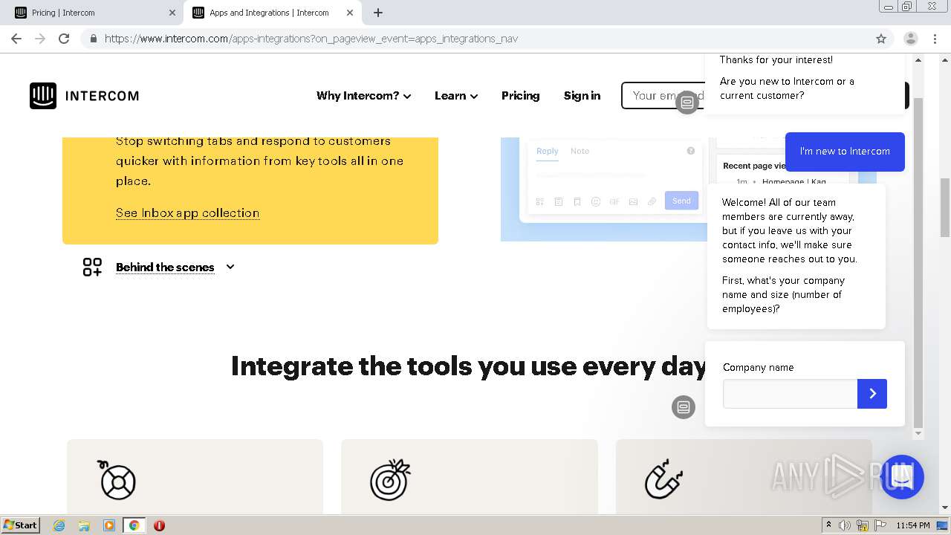Click the Chrome taskbar icon
This screenshot has width=951, height=535.
point(134,525)
